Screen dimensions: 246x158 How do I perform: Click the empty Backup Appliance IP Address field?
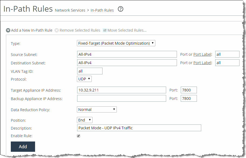coord(121,98)
